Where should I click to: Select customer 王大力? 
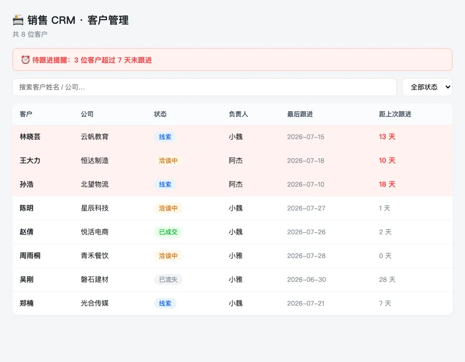(x=30, y=160)
